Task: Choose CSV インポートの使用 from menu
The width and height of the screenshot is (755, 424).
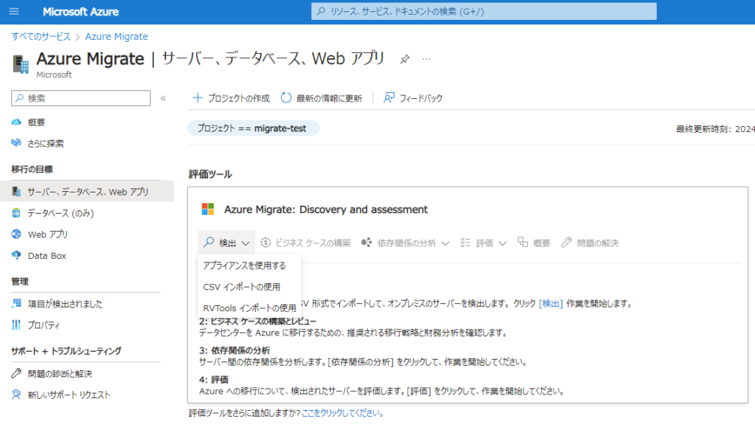Action: (x=242, y=287)
